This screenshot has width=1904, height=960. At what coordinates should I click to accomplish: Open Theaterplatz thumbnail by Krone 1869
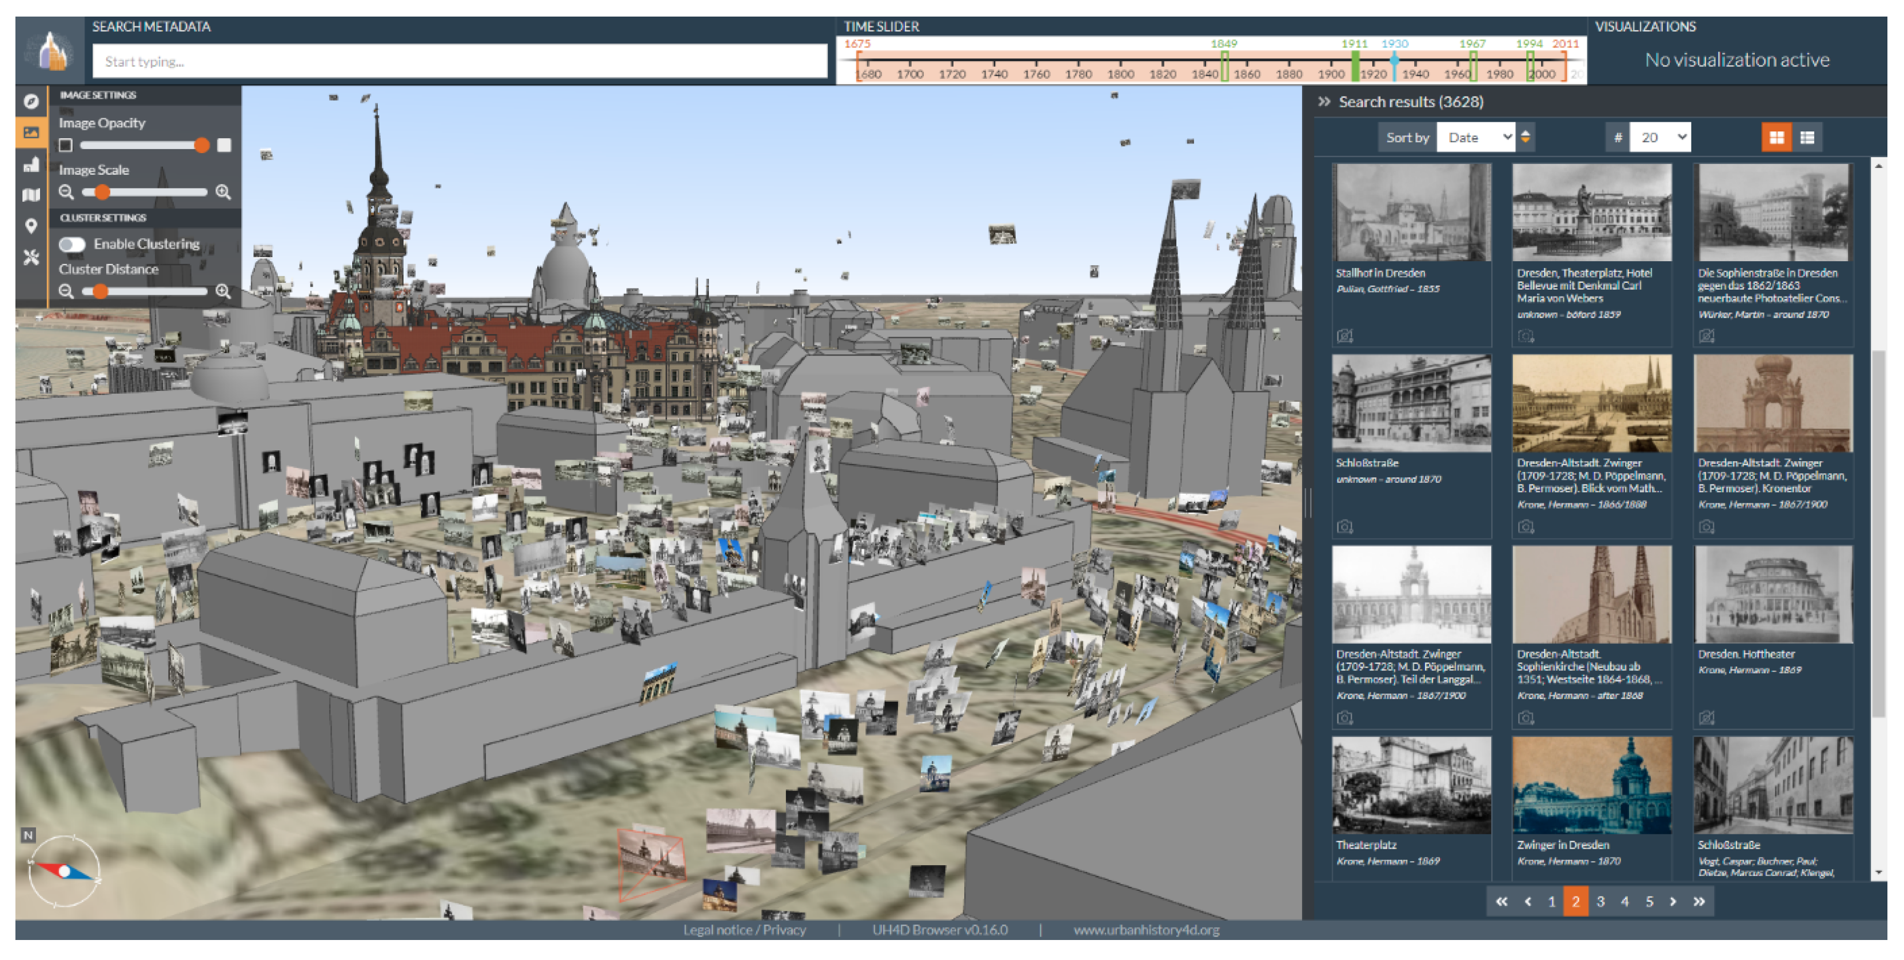[x=1411, y=785]
